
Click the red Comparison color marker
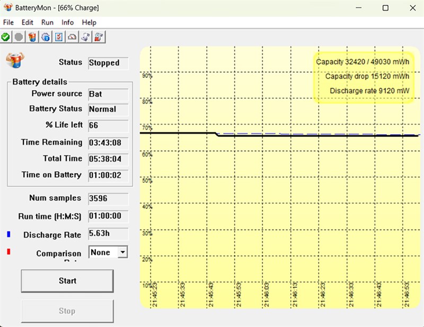(8, 252)
